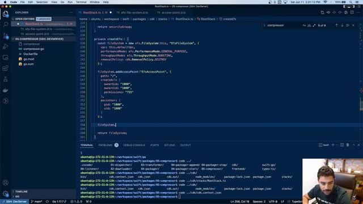Open the Search view in the activity bar
The width and height of the screenshot is (363, 204).
tap(6, 24)
